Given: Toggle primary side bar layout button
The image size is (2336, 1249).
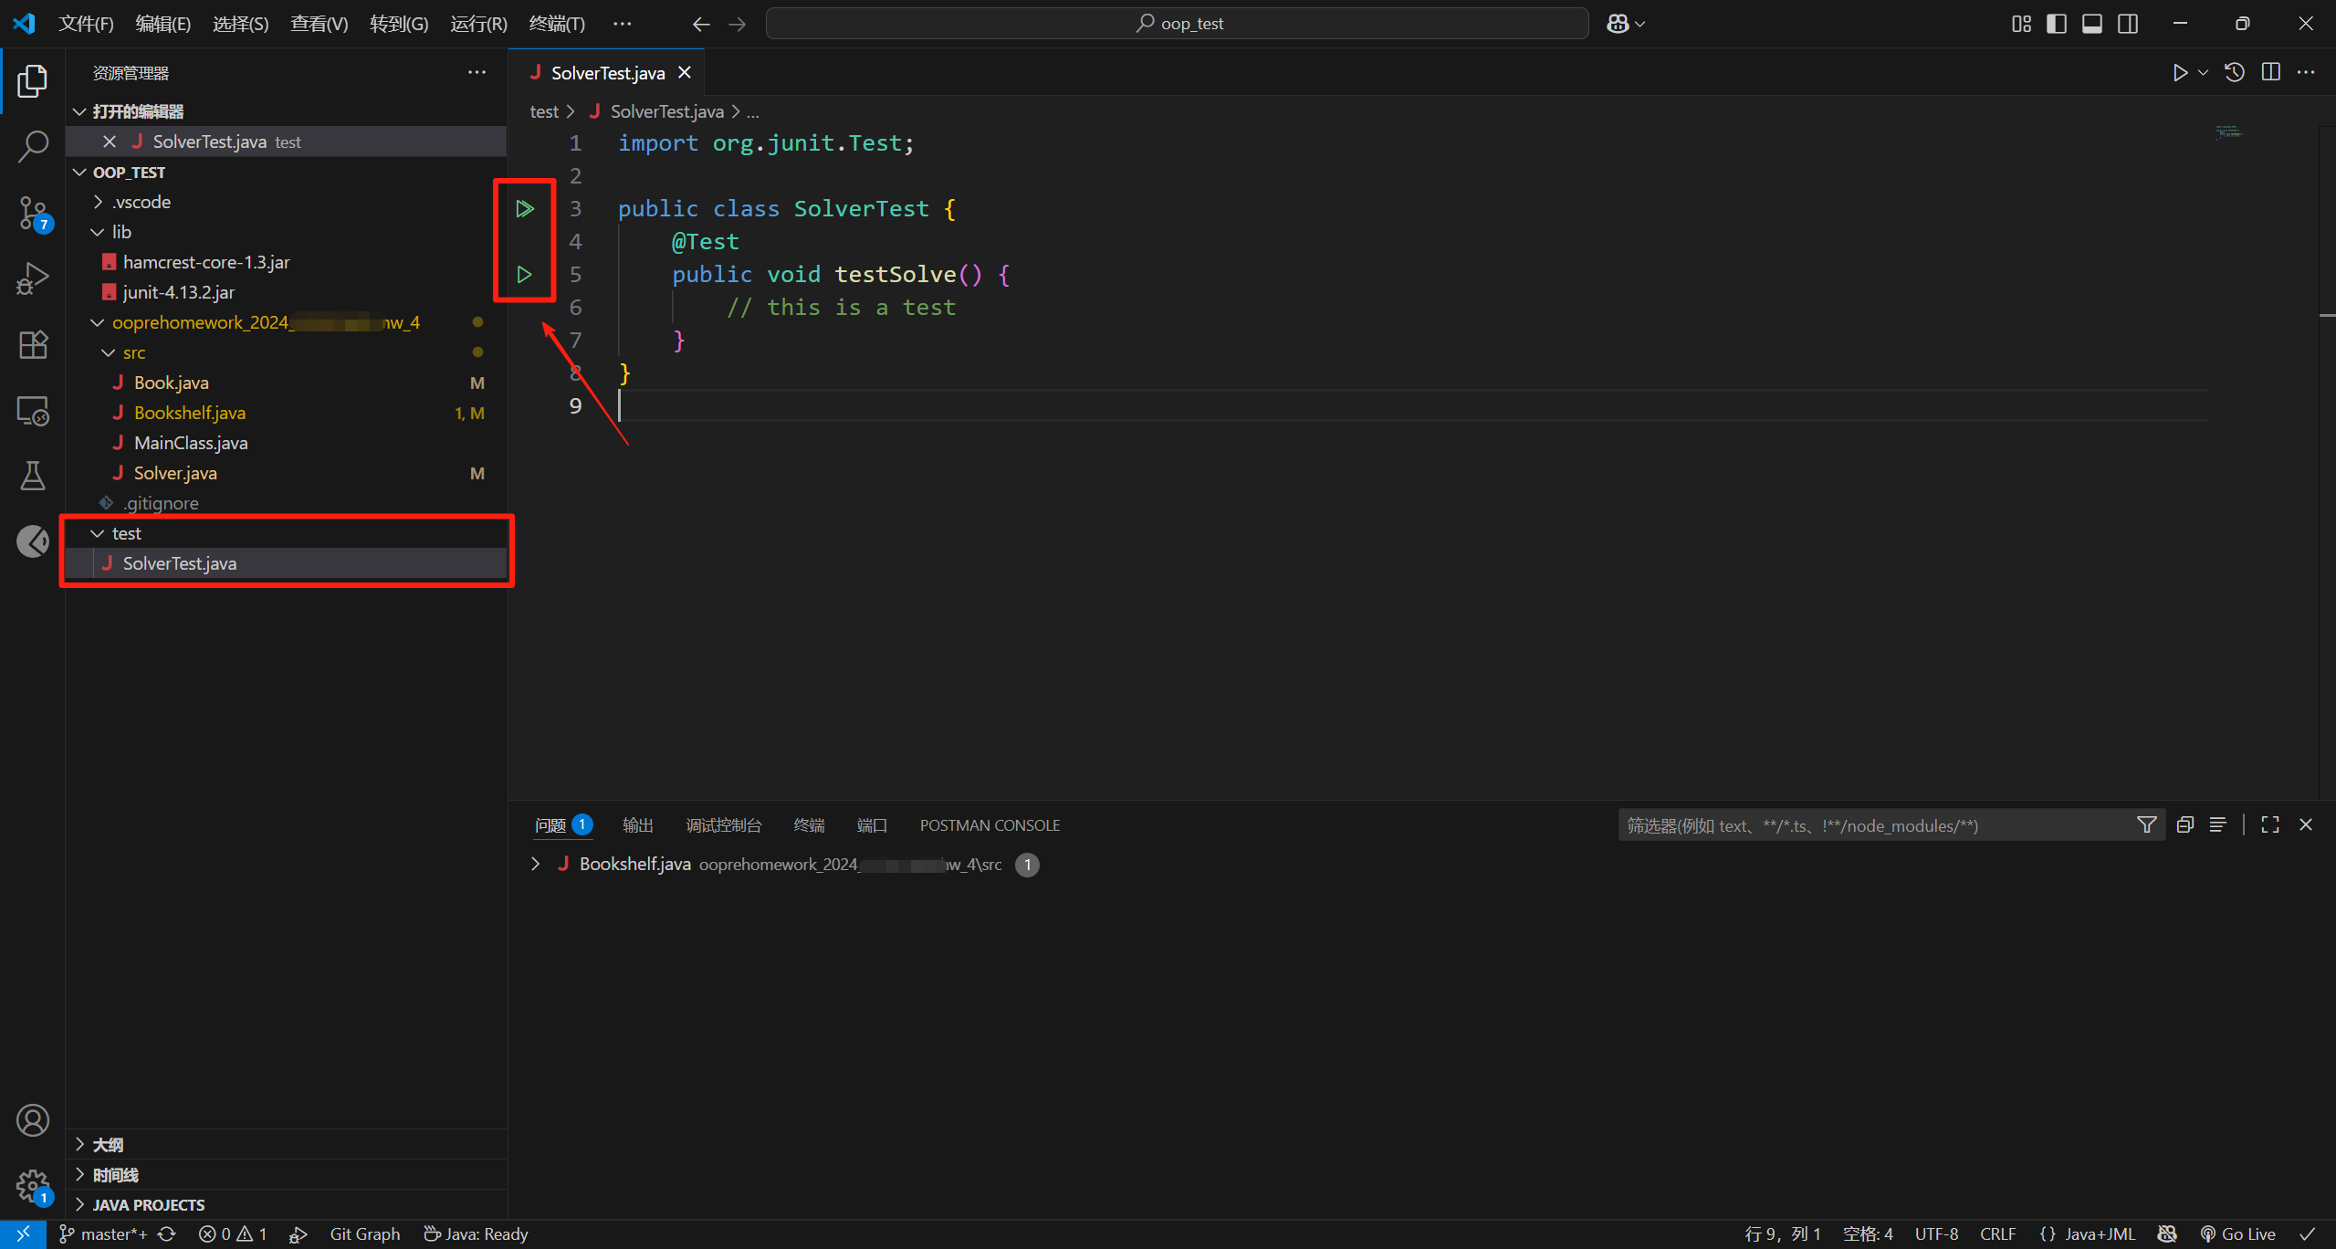Looking at the screenshot, I should (x=2057, y=24).
